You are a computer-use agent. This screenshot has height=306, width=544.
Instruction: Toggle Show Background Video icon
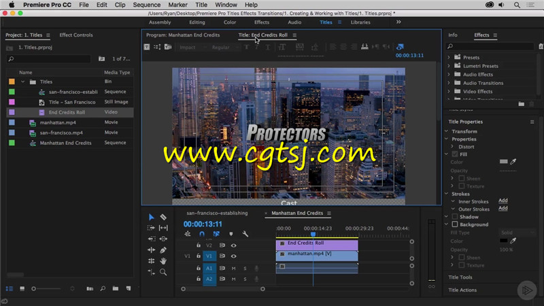(400, 46)
